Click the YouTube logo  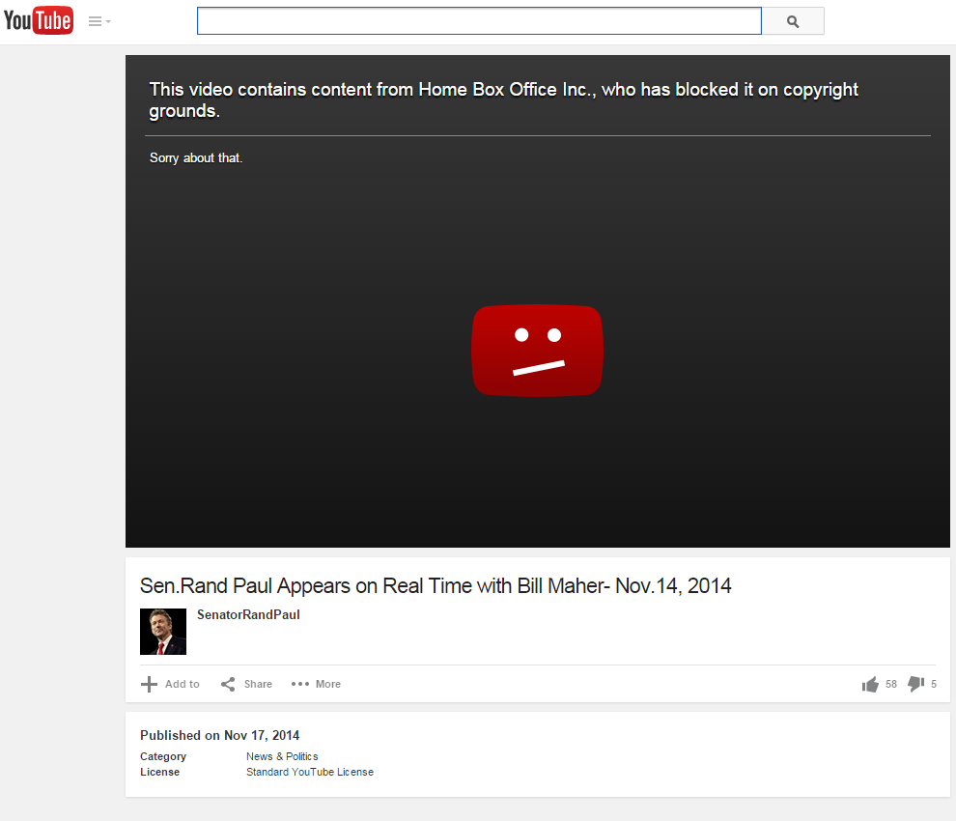(x=39, y=20)
